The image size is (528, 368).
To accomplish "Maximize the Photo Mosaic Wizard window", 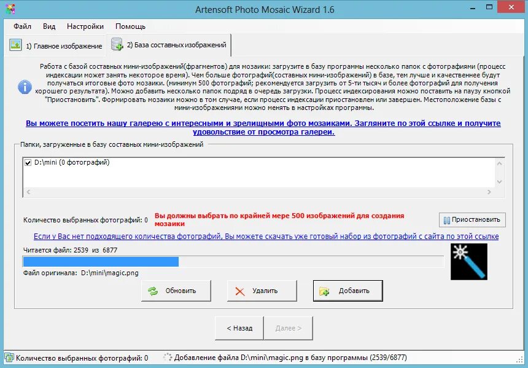I will point(489,7).
